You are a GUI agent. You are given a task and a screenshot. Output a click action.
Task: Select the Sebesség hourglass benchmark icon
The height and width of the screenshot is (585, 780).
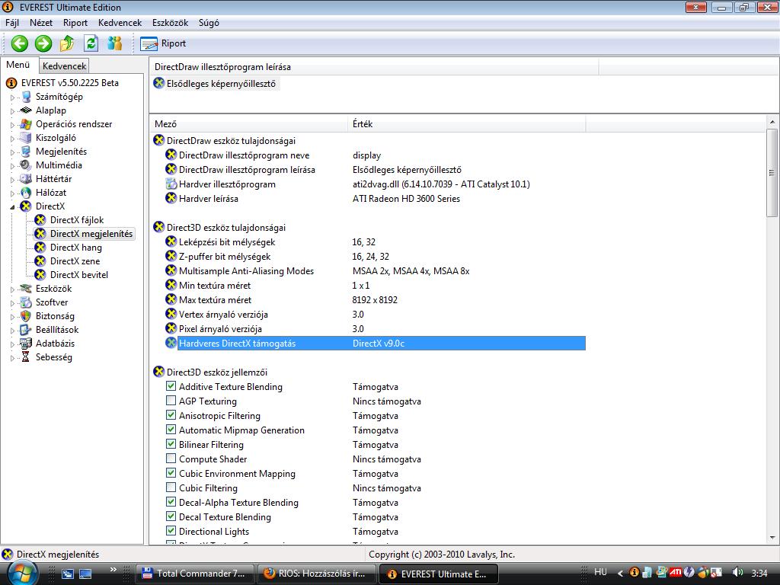pos(26,357)
